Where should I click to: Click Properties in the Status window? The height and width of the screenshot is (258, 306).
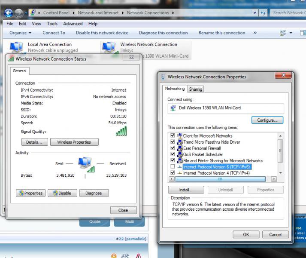pos(30,193)
